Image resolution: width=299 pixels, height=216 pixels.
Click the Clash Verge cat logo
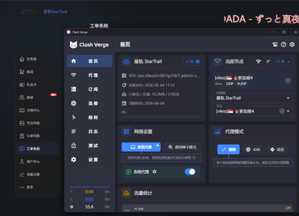pyautogui.click(x=74, y=45)
